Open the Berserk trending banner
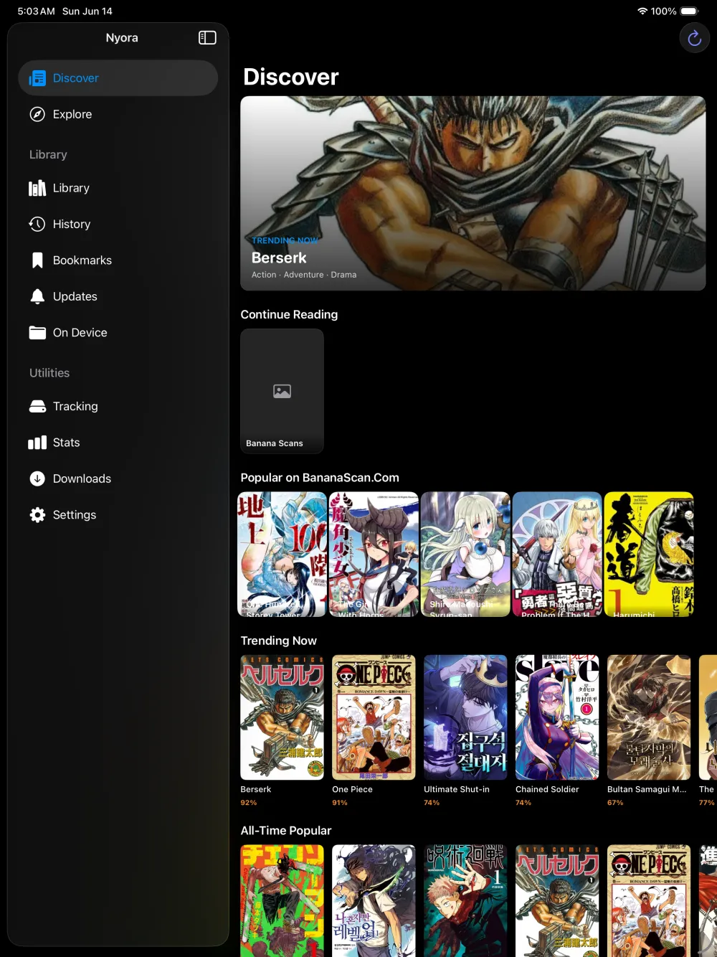This screenshot has height=957, width=717. (473, 194)
